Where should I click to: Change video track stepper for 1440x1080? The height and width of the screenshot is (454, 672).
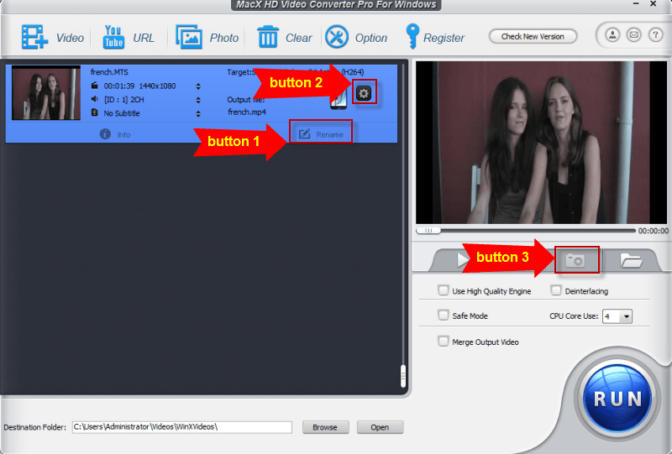198,86
